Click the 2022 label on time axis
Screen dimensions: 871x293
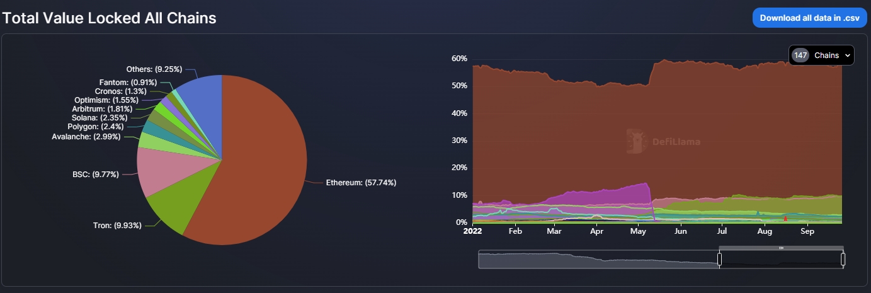[x=472, y=231]
